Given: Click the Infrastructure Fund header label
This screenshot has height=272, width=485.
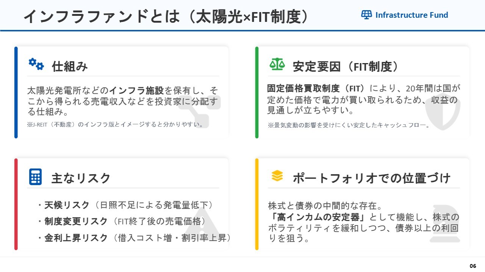Looking at the screenshot, I should click(411, 15).
